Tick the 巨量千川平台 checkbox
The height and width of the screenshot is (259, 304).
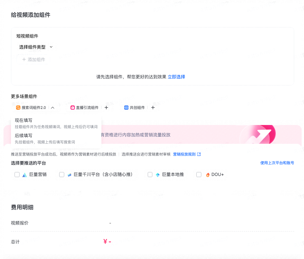pyautogui.click(x=62, y=174)
